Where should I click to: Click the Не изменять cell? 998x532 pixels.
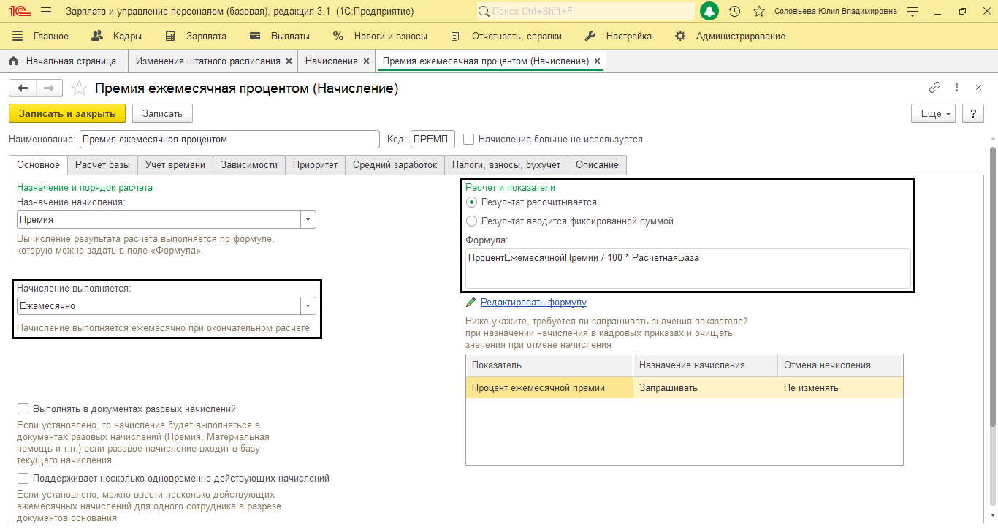tap(840, 388)
